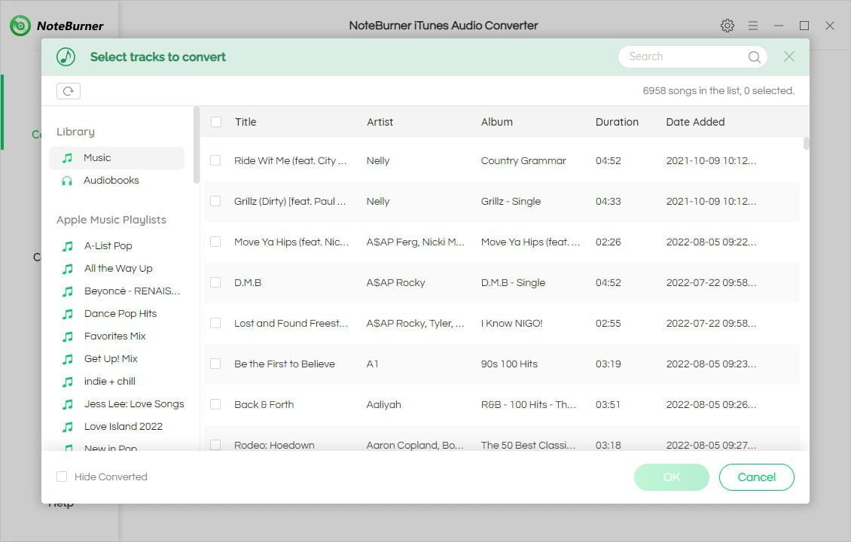Image resolution: width=851 pixels, height=542 pixels.
Task: Toggle the Hide Converted checkbox
Action: coord(62,477)
